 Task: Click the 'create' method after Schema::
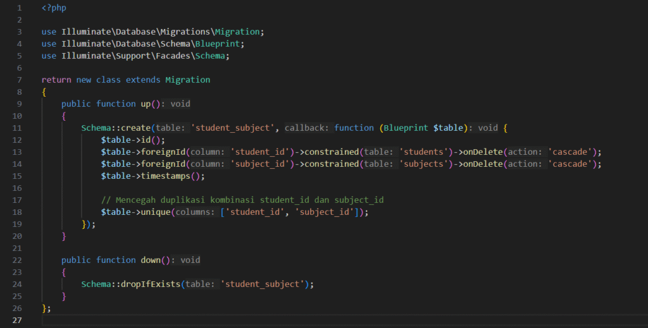click(136, 128)
